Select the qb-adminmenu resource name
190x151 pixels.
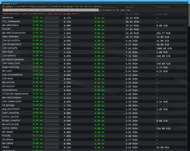pos(10,25)
